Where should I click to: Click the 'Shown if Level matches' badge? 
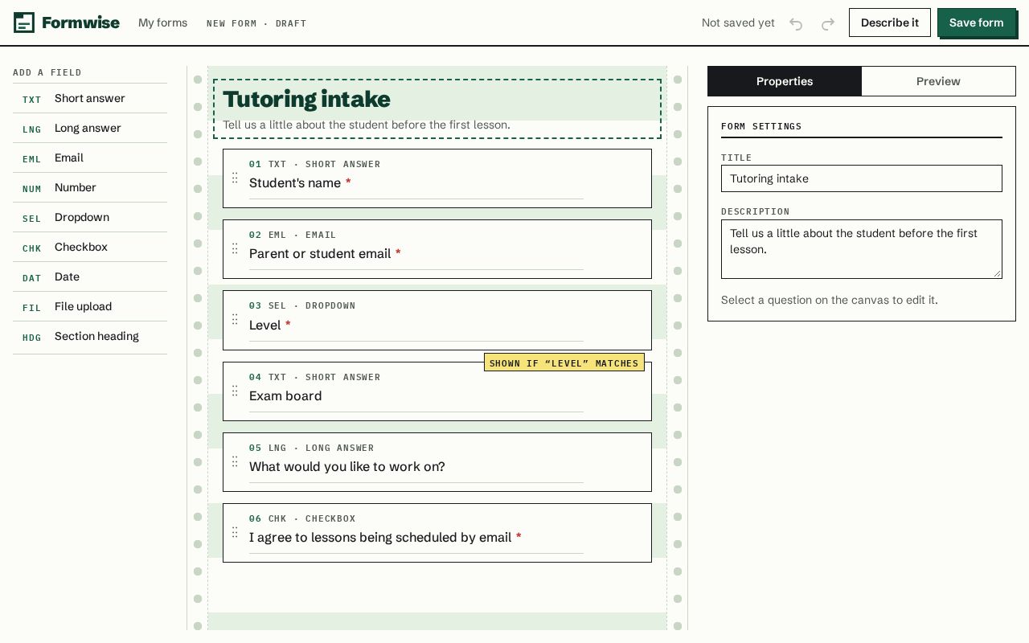pyautogui.click(x=564, y=362)
